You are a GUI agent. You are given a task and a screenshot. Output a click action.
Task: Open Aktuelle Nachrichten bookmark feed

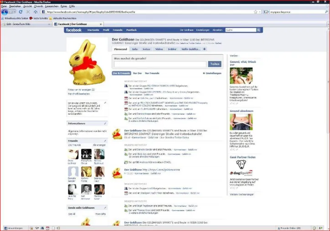63,18
